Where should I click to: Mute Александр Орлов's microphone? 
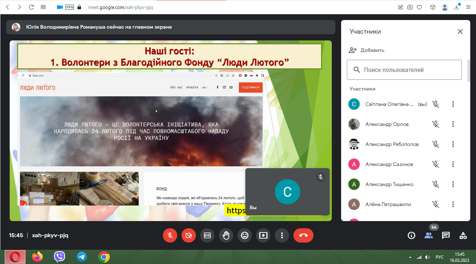(435, 124)
